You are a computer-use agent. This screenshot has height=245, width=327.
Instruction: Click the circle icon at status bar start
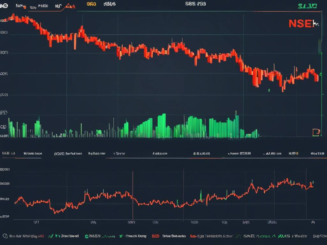(5, 236)
